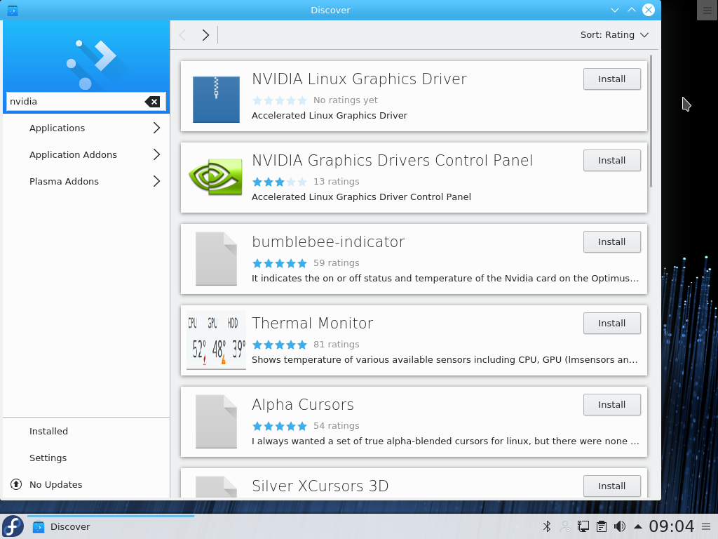Expand the Applications category
The width and height of the screenshot is (718, 539).
pos(86,128)
